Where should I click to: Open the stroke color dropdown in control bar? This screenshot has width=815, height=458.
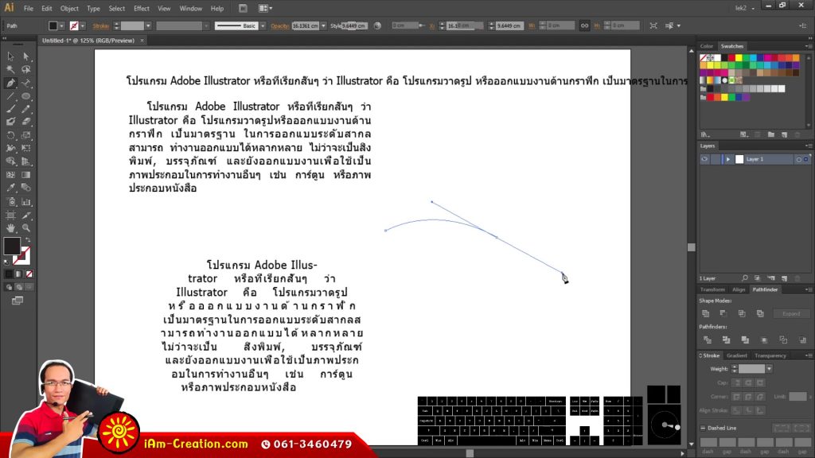pos(83,26)
